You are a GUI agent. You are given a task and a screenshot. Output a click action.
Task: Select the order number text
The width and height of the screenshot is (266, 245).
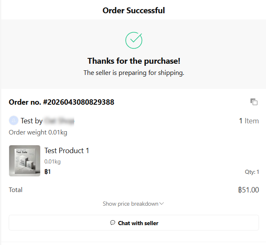61,102
